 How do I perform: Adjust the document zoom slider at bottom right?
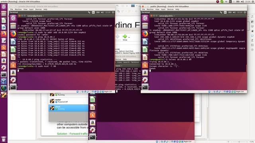[239, 142]
